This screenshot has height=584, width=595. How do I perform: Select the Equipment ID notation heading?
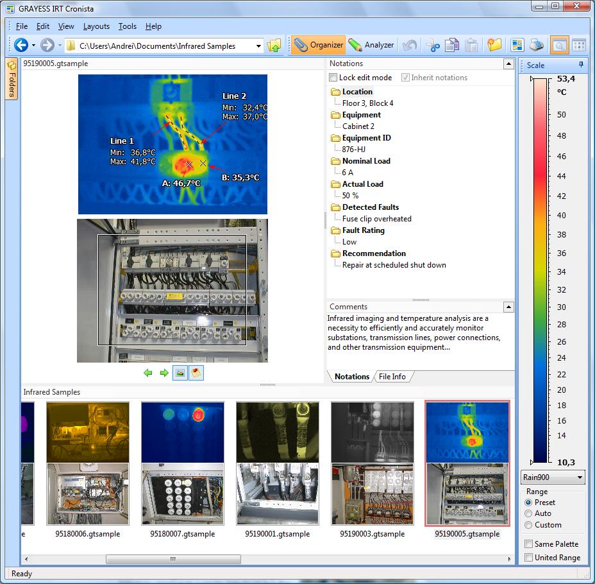pos(367,138)
